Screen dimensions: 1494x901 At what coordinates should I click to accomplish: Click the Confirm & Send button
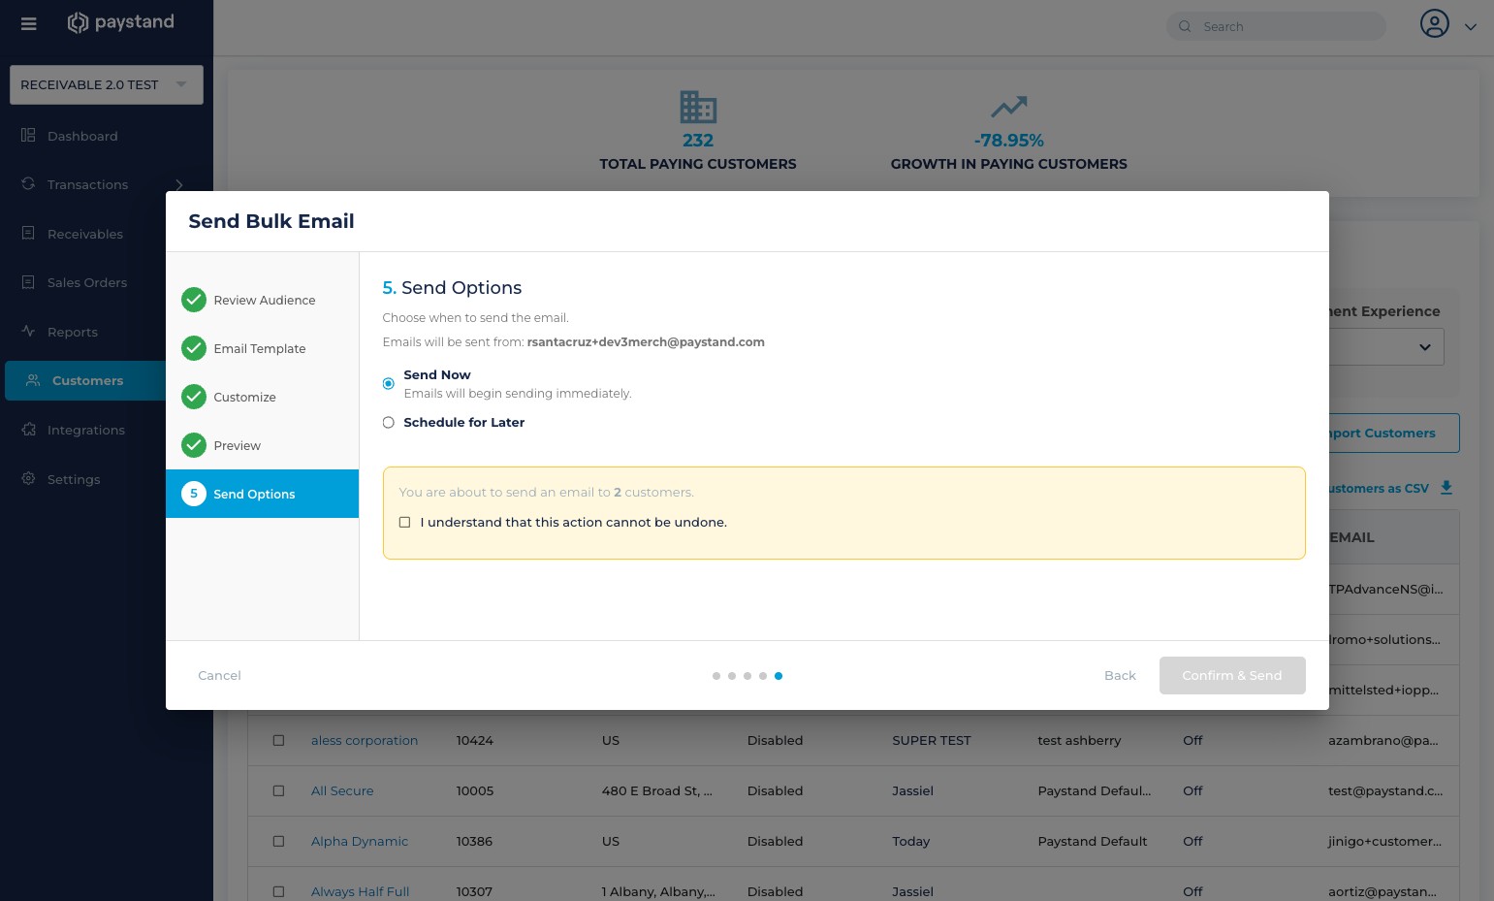point(1232,675)
